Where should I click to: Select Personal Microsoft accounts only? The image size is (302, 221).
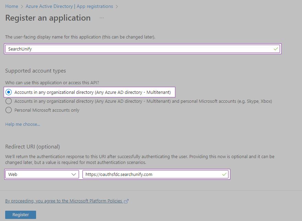coord(9,110)
